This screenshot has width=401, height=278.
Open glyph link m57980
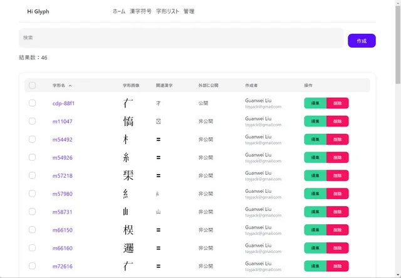click(63, 194)
